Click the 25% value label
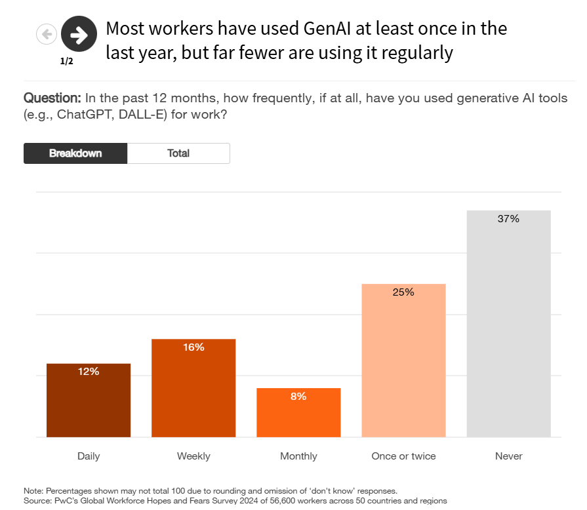The image size is (587, 510). click(x=403, y=292)
